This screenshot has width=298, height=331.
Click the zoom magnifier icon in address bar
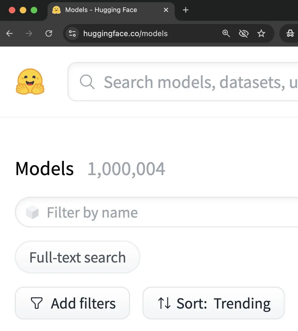point(226,33)
